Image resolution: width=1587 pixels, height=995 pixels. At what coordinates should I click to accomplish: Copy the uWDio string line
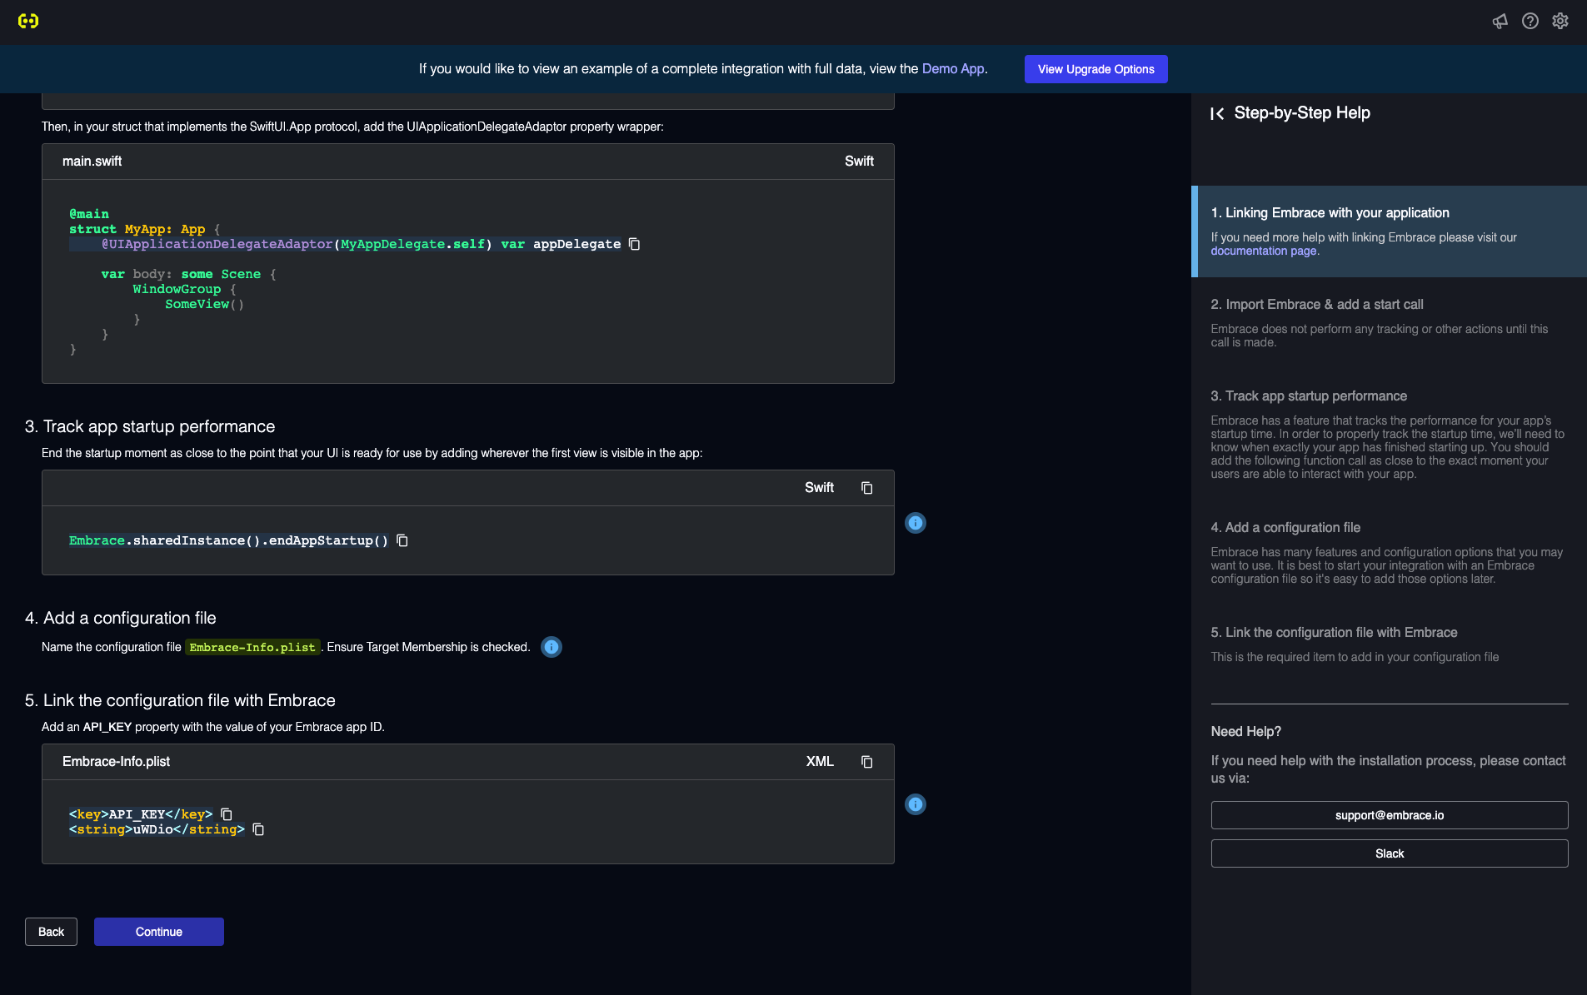tap(258, 829)
